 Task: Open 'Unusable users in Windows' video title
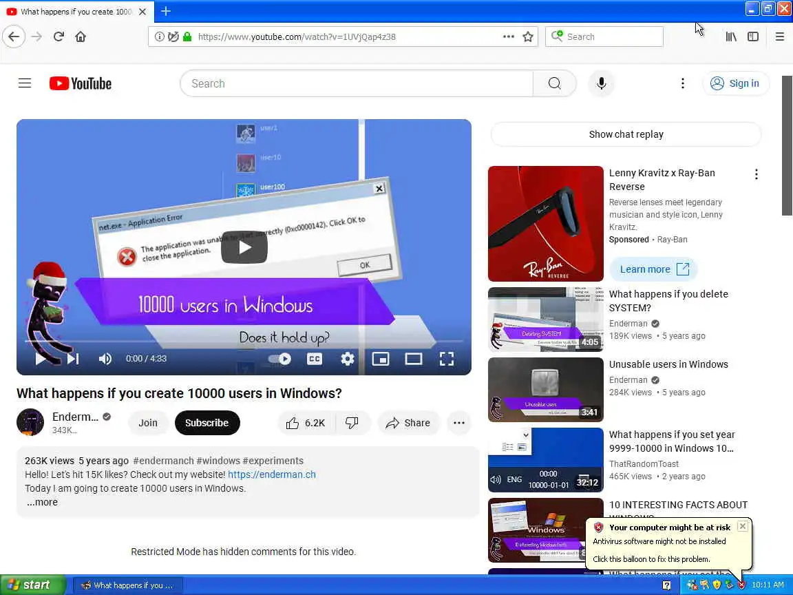point(668,364)
